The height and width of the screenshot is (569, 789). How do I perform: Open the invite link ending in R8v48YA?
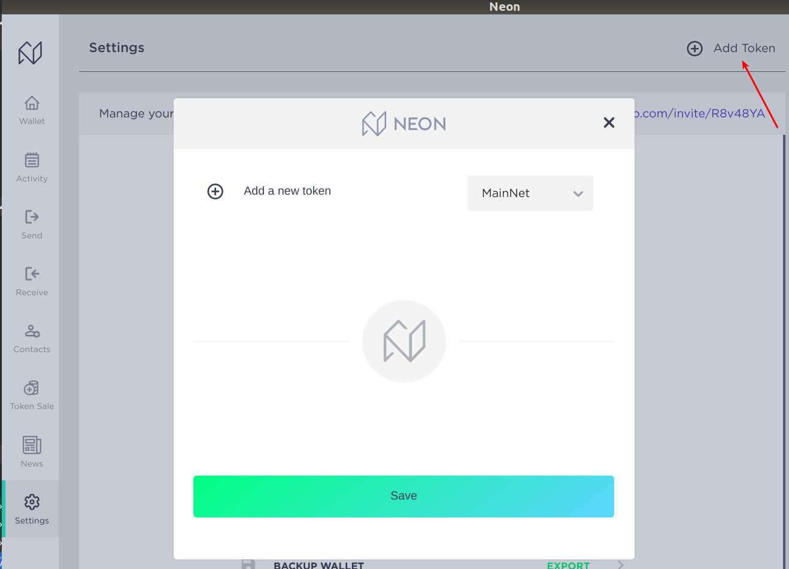(x=699, y=113)
